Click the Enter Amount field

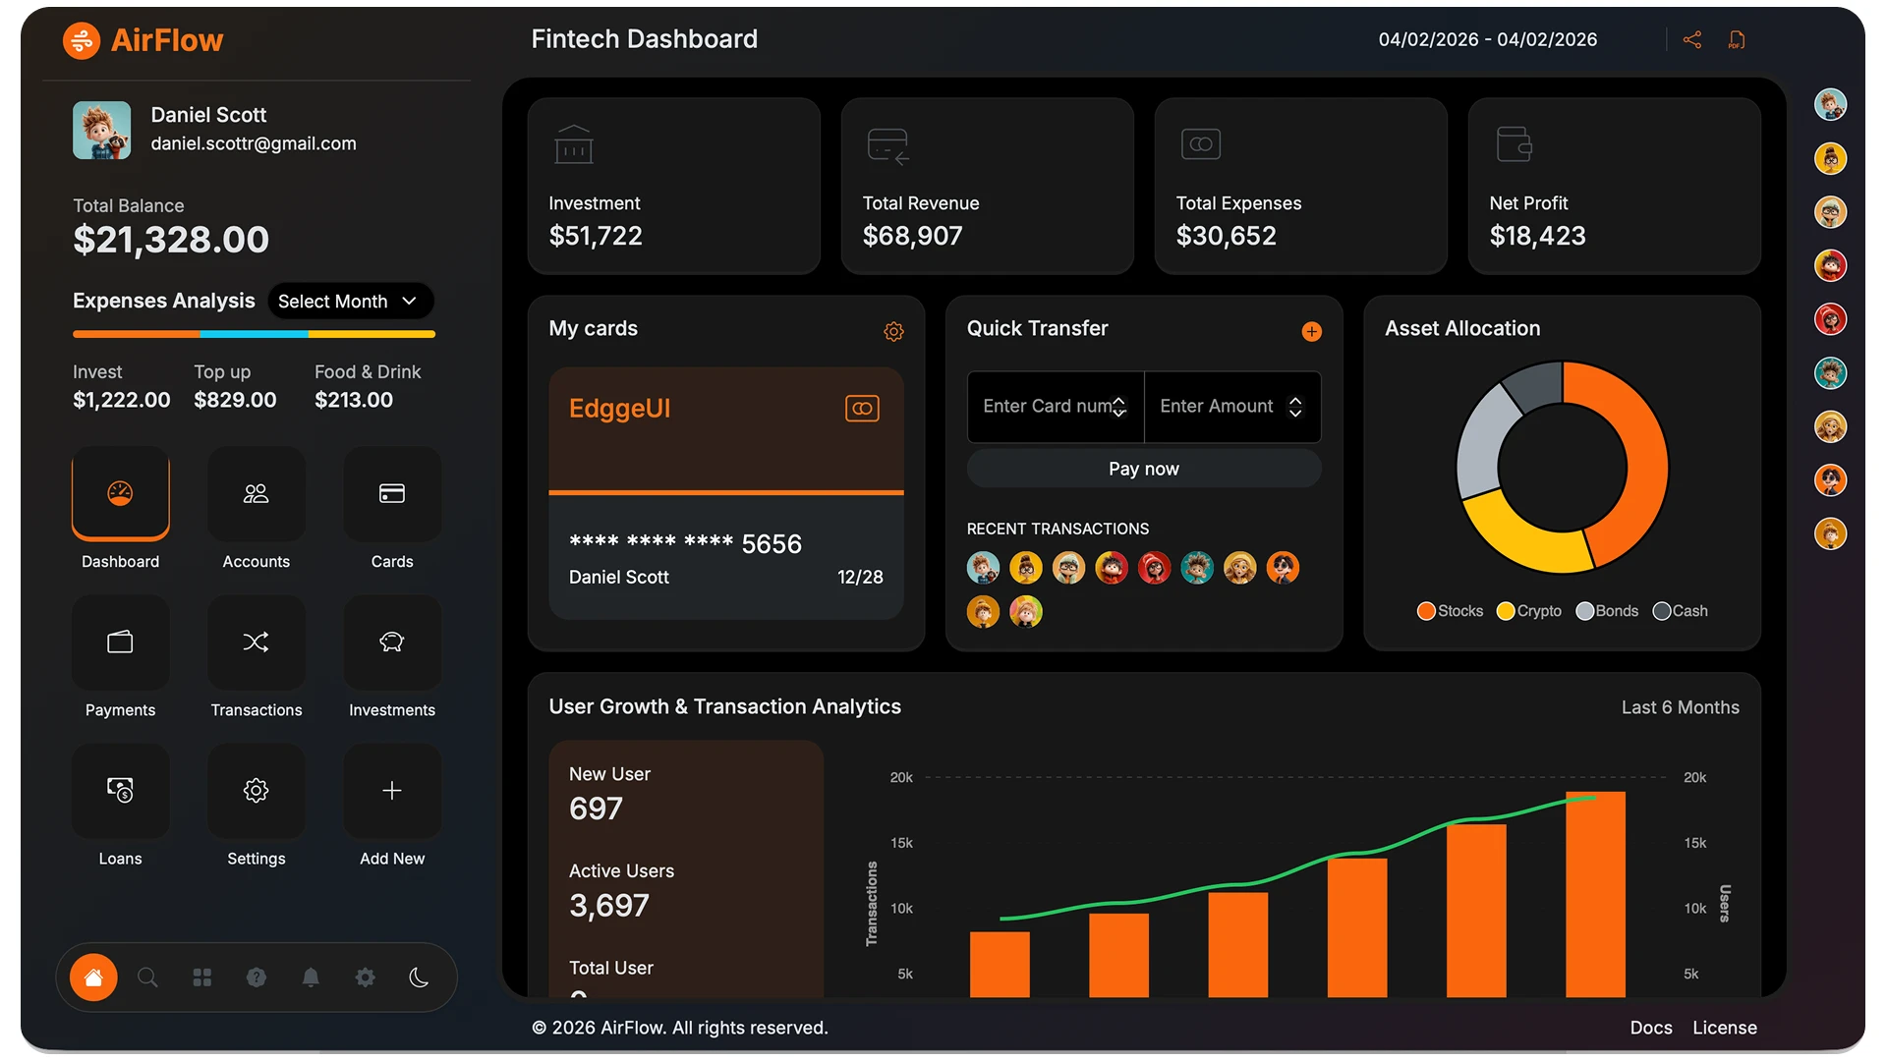tap(1232, 407)
